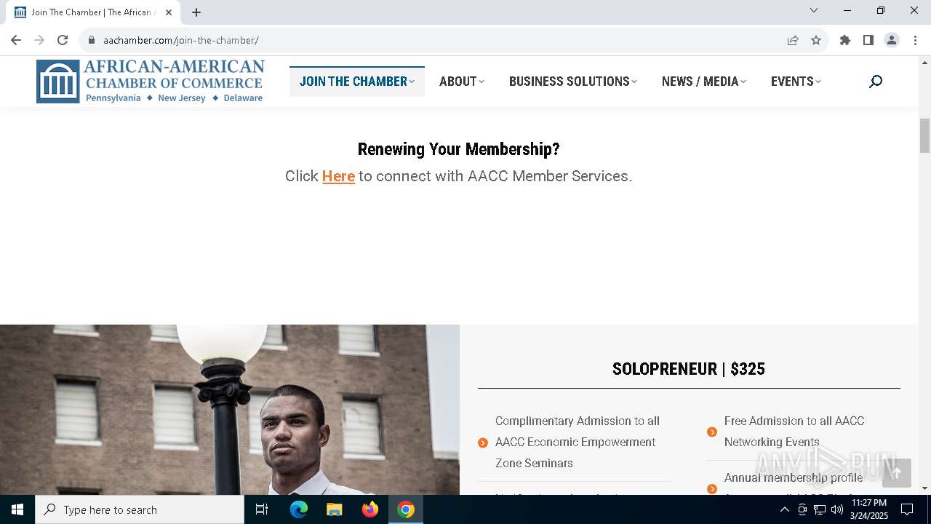931x524 pixels.
Task: Click the page vertical scrollbar thumb
Action: (x=925, y=136)
